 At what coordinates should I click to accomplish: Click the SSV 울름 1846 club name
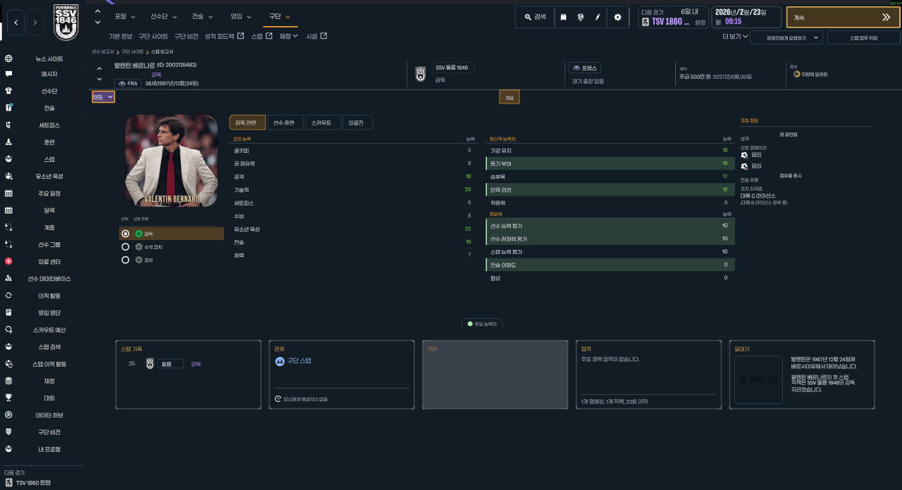point(452,68)
